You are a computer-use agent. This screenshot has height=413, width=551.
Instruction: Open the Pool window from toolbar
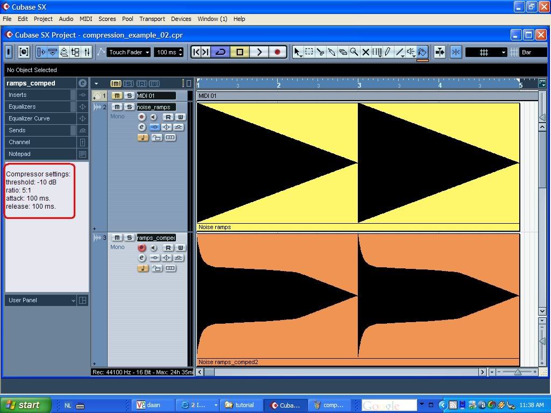click(x=75, y=52)
